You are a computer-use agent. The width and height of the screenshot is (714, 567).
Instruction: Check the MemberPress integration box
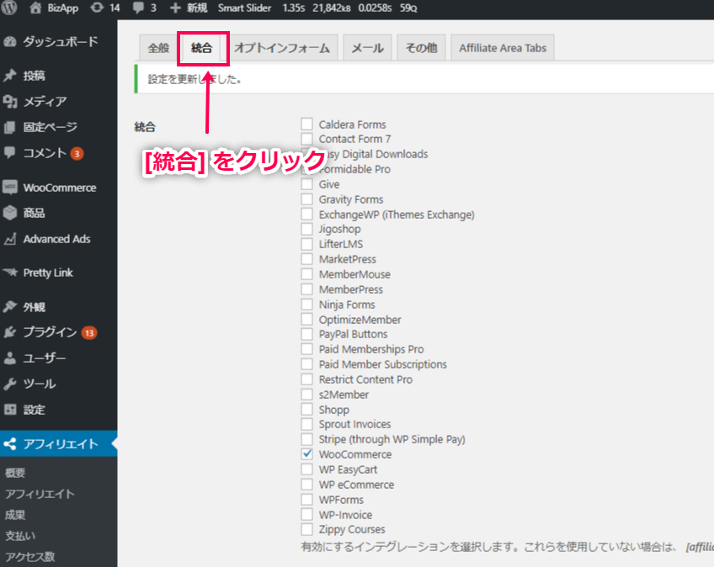(307, 289)
